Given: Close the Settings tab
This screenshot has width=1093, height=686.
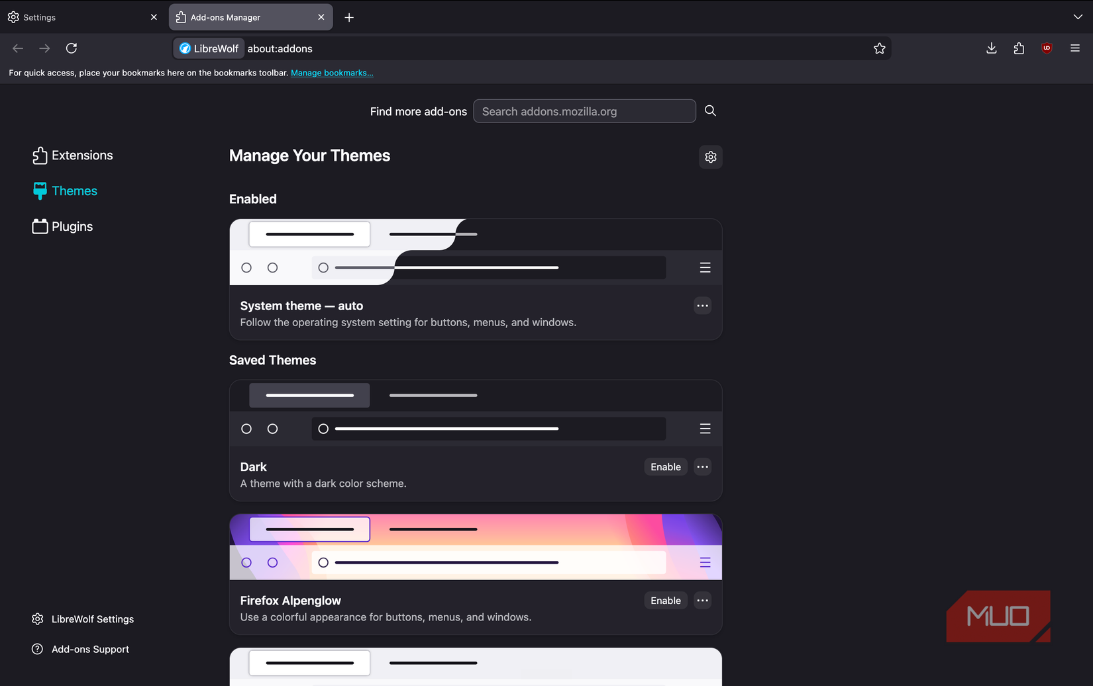Looking at the screenshot, I should click(x=154, y=17).
